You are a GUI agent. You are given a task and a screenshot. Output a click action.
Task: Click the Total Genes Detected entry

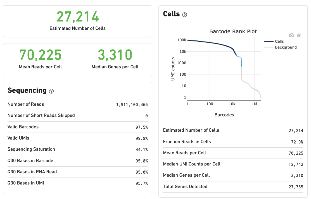233,186
